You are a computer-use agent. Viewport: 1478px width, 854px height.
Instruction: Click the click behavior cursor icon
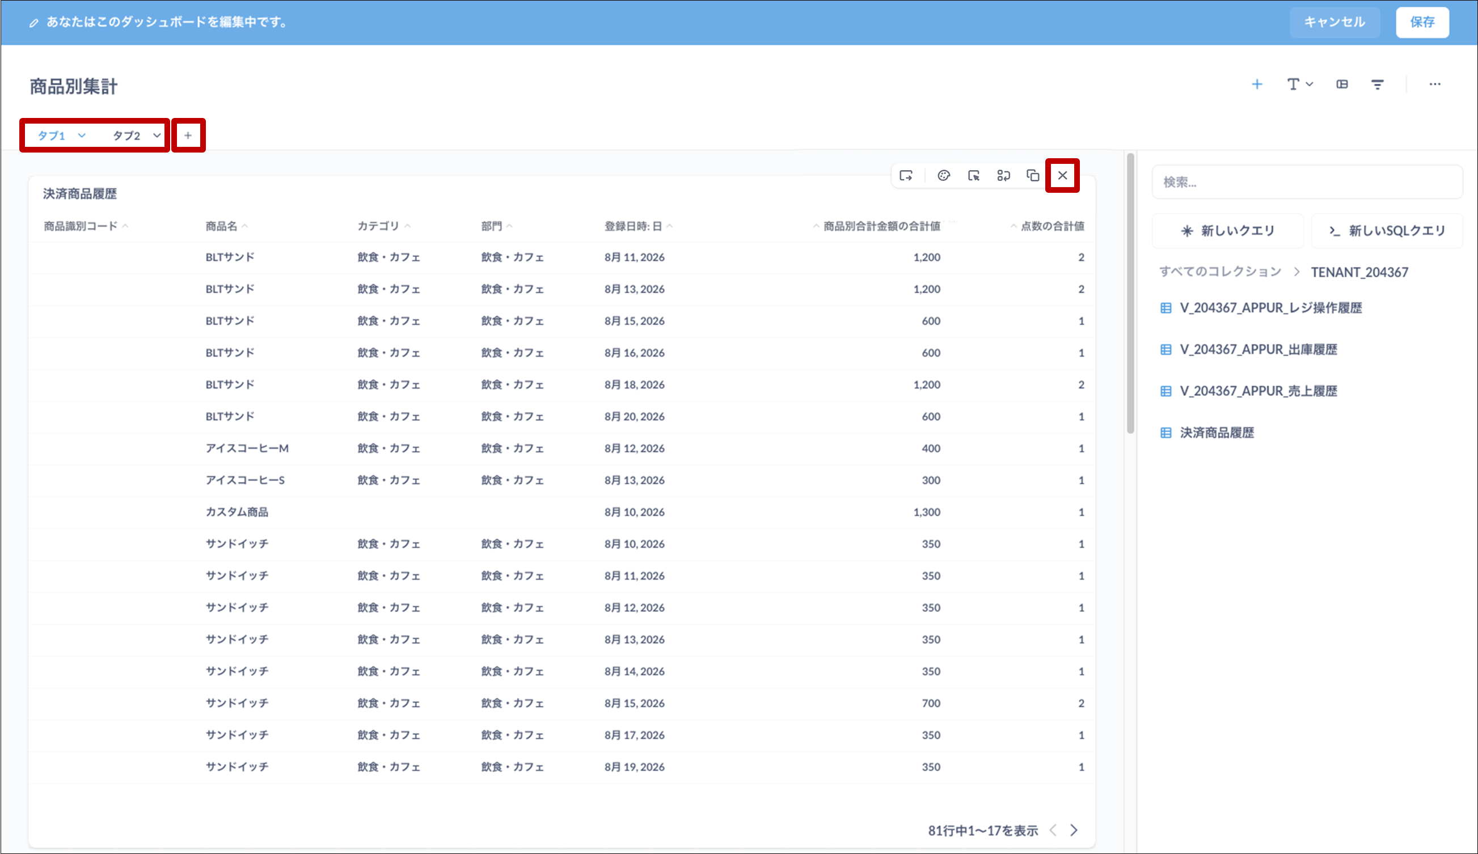point(974,175)
